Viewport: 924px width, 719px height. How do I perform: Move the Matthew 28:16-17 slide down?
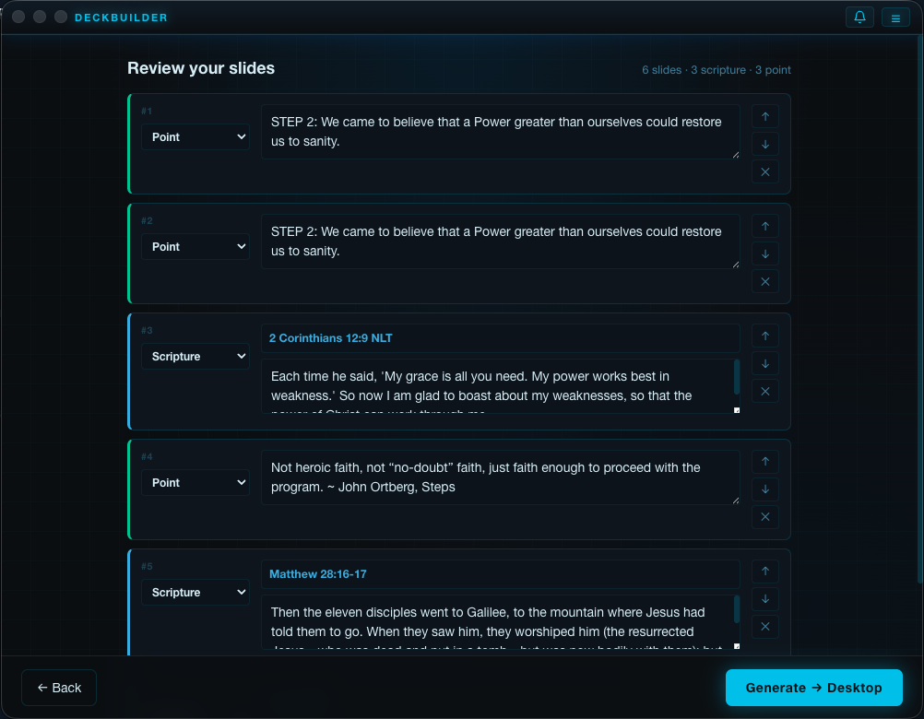coord(764,599)
